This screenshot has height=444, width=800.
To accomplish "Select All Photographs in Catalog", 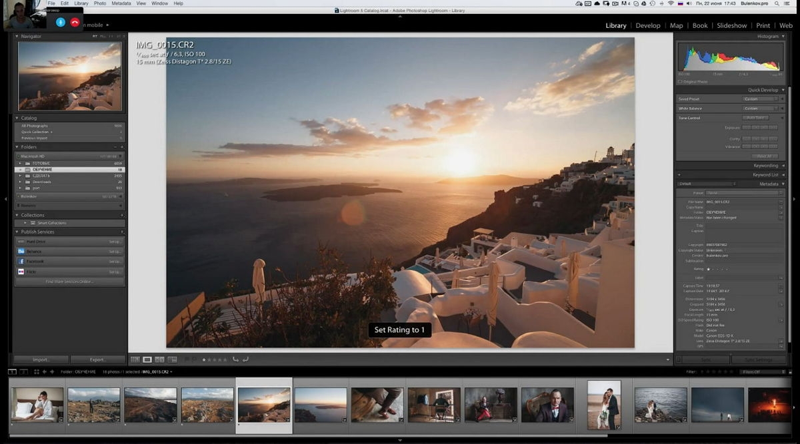I will click(x=70, y=126).
